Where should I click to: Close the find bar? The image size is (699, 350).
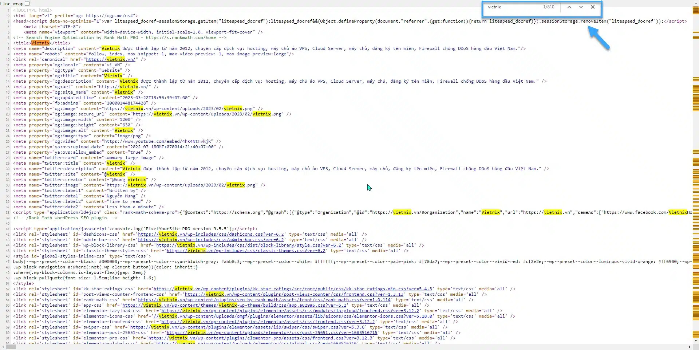click(x=593, y=7)
